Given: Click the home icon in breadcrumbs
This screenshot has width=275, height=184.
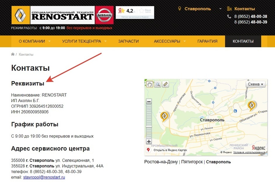Looking at the screenshot, I should pyautogui.click(x=13, y=55).
